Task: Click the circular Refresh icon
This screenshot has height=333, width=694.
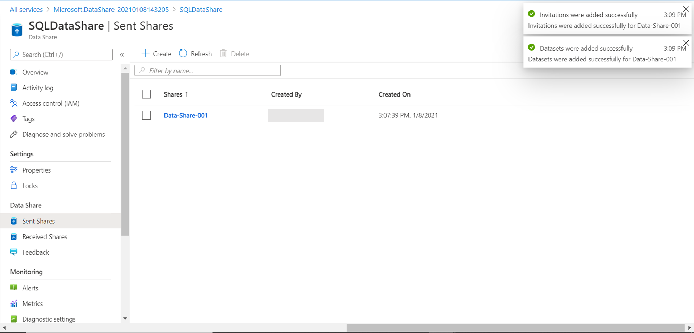Action: [183, 53]
